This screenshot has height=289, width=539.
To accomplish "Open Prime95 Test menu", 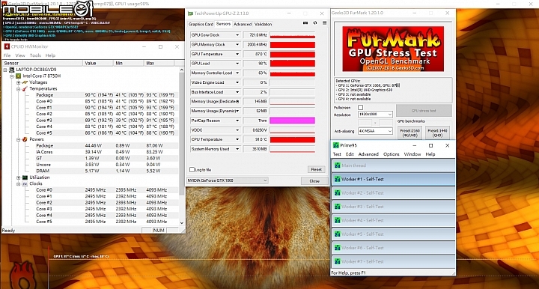I will (337, 154).
